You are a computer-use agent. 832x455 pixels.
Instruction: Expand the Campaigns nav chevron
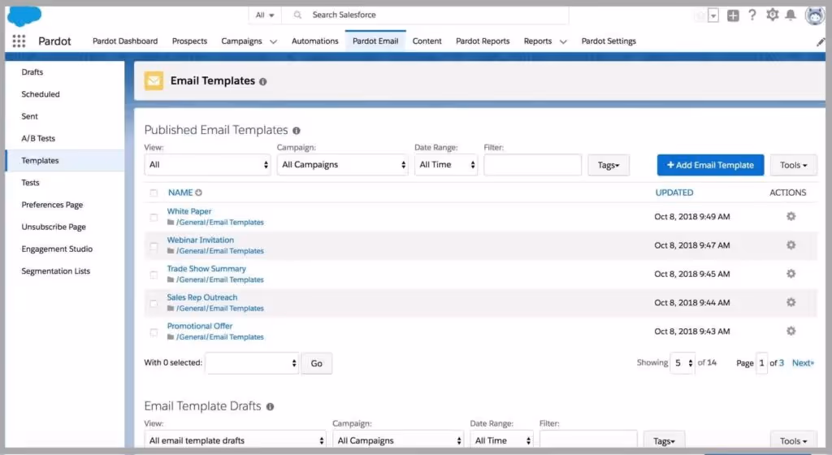273,41
